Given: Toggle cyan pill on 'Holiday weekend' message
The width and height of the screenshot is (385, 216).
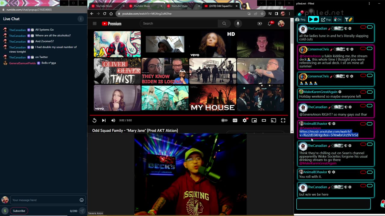Looking at the screenshot, I should pos(370,92).
